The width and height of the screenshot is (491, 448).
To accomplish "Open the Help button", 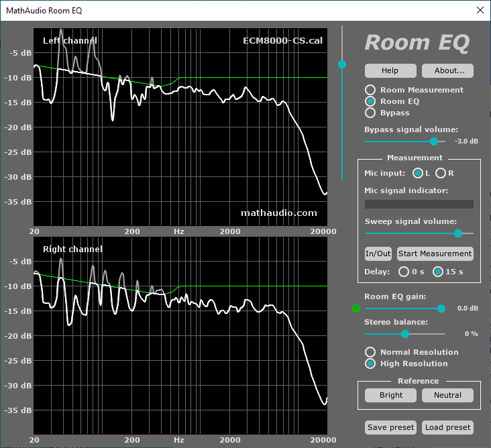I will tap(390, 70).
